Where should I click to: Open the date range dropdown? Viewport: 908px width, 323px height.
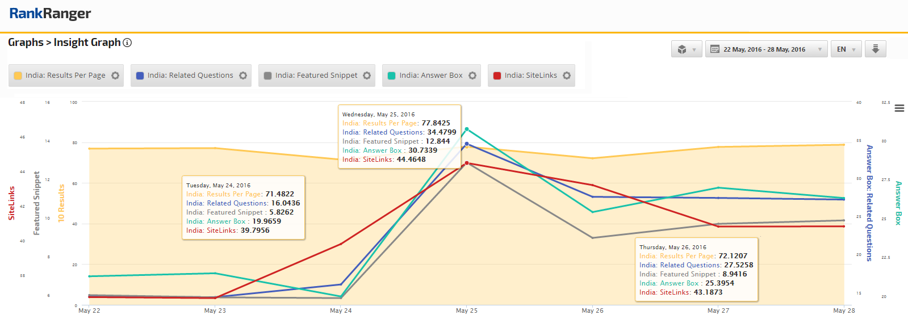(x=766, y=49)
